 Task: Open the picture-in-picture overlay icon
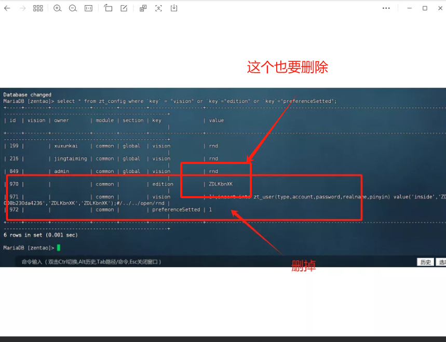click(x=143, y=8)
